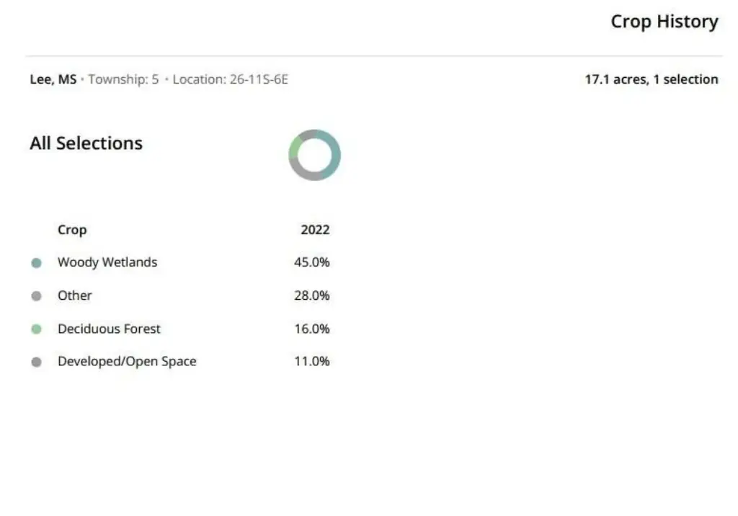The image size is (738, 516).
Task: Click the 17.1 acres, 1 selection summary
Action: tap(651, 79)
